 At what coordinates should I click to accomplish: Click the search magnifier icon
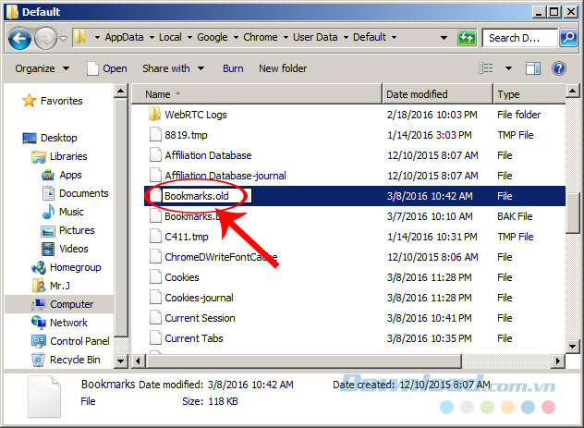tap(545, 38)
